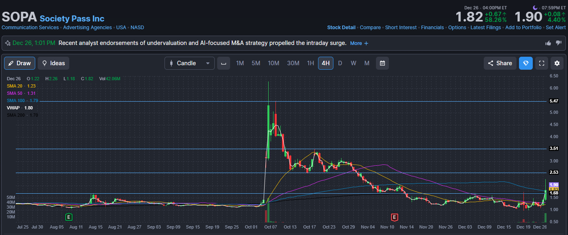Expand news with More +
This screenshot has width=568, height=235.
(x=359, y=43)
